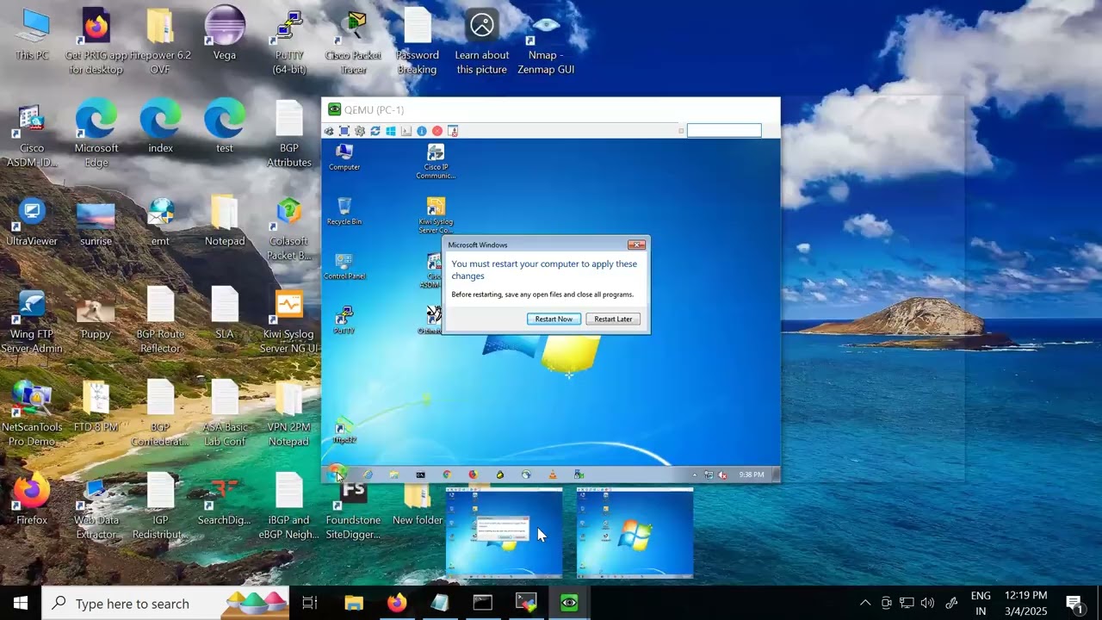Screen dimensions: 1102x620
Task: Click the disconnect window icon in QEMU toolbar
Action: [453, 131]
